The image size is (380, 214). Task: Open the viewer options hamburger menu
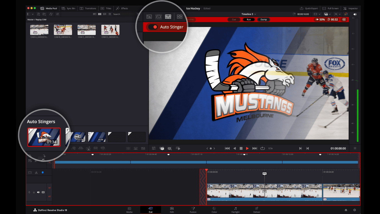[x=355, y=148]
